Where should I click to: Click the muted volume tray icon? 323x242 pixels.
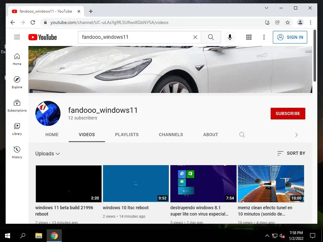[x=282, y=236]
